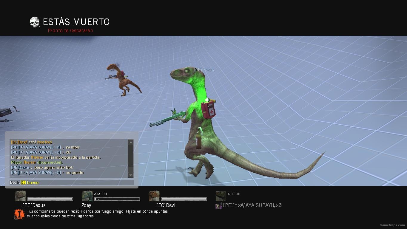Click the darkened MUERTO player portrait
Screen dimensions: 407x229
[221, 196]
